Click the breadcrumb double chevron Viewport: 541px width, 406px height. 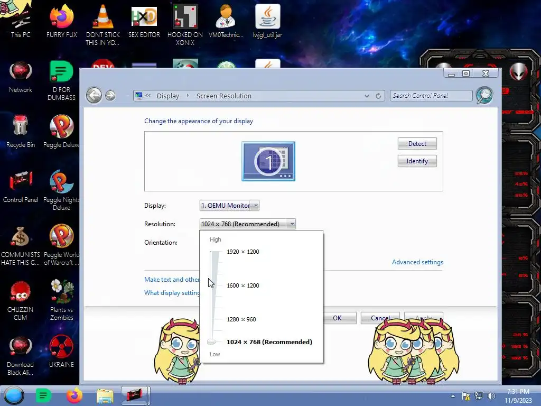(148, 96)
